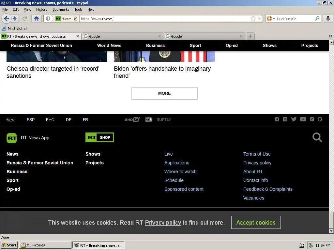Open the browser home page
The height and width of the screenshot is (250, 334).
pos(37,19)
